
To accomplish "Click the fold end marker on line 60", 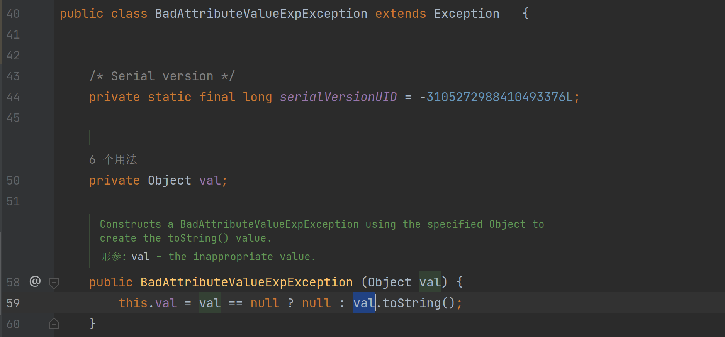I will (54, 324).
